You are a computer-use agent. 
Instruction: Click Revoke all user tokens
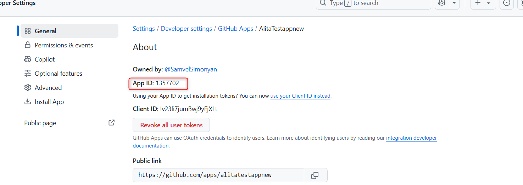[x=171, y=125]
